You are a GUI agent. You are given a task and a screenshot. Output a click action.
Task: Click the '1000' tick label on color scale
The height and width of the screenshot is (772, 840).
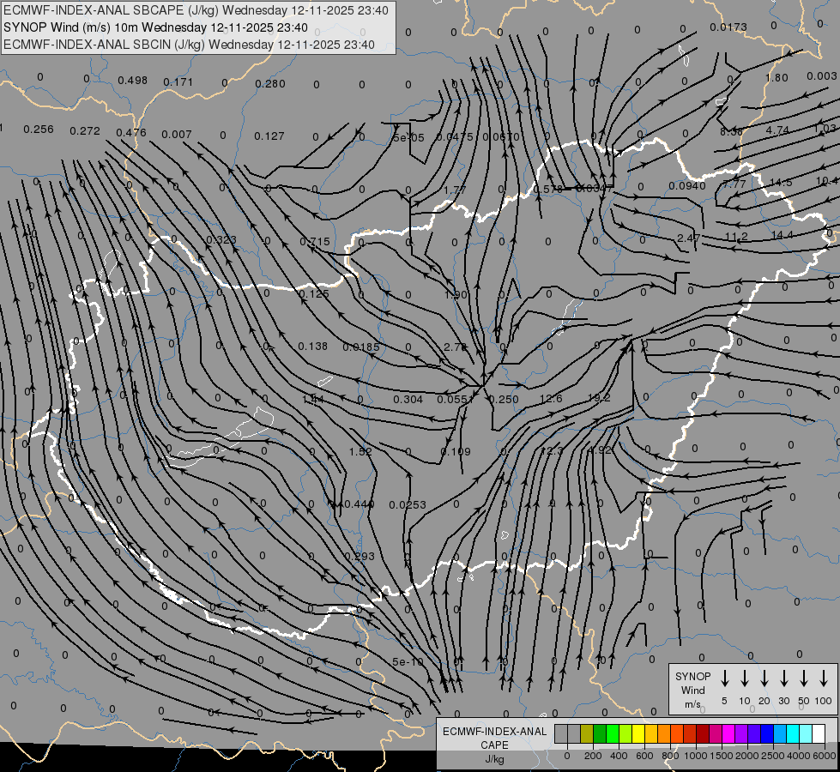click(x=695, y=756)
